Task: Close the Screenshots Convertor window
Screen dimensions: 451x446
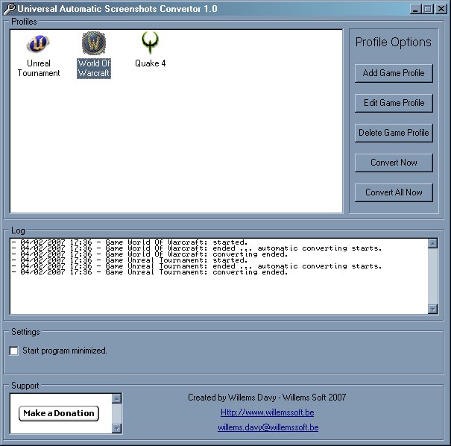Action: (x=441, y=9)
